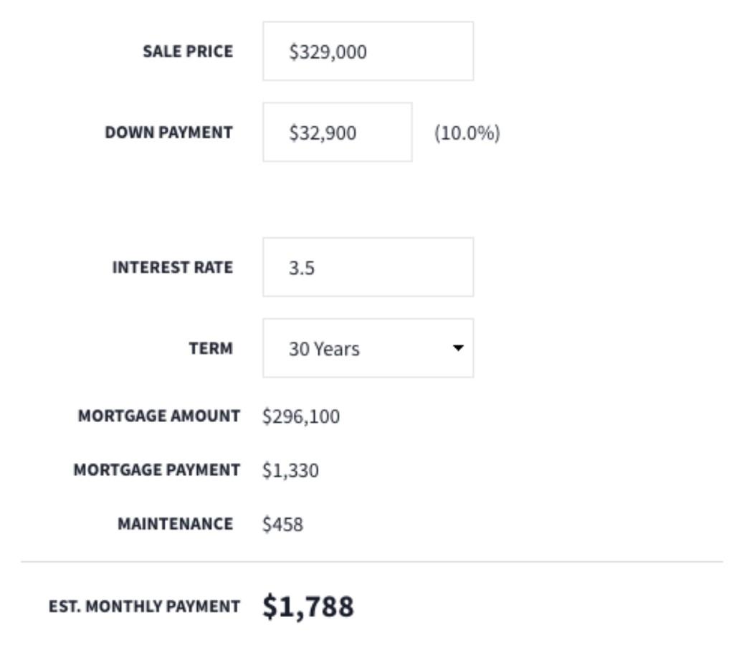Click the EST. MONTHLY PAYMENT label
Viewport: 744px width, 645px height.
point(144,606)
